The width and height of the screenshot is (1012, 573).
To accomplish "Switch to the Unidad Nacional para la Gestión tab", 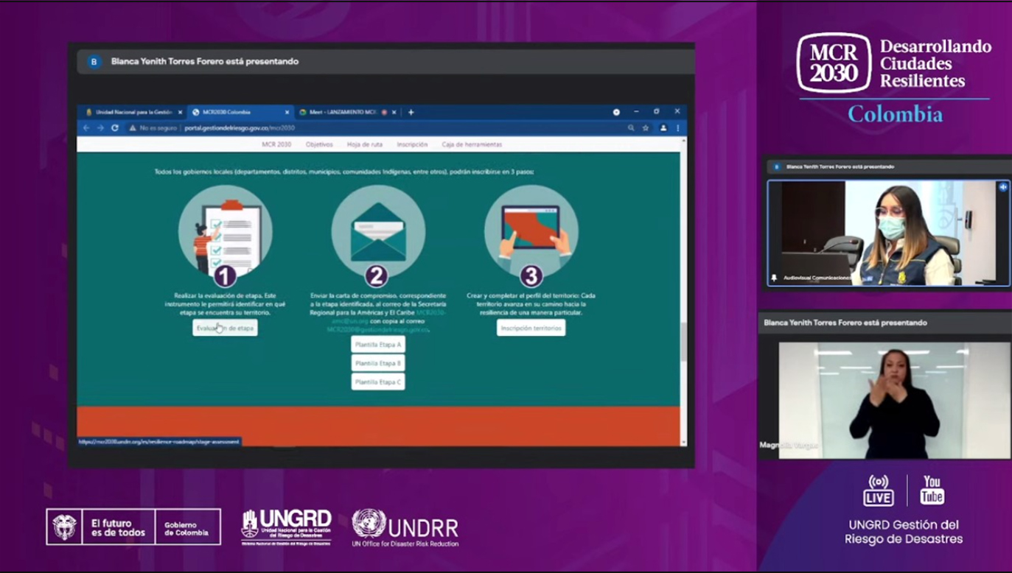I will pyautogui.click(x=130, y=112).
